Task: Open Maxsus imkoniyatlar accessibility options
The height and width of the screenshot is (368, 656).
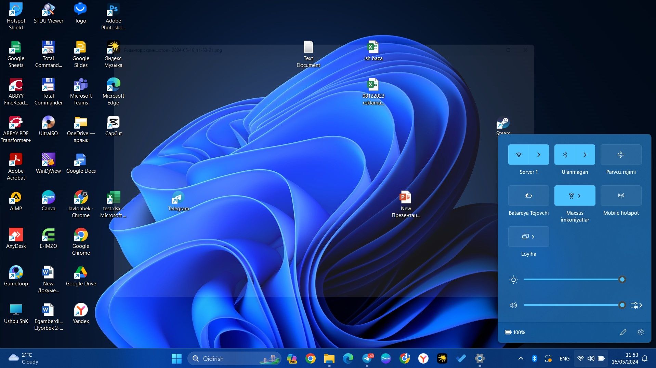Action: click(x=575, y=196)
